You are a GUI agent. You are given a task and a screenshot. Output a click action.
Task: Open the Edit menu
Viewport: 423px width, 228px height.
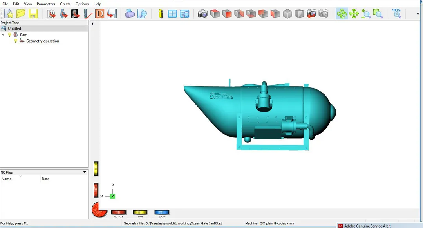[16, 4]
